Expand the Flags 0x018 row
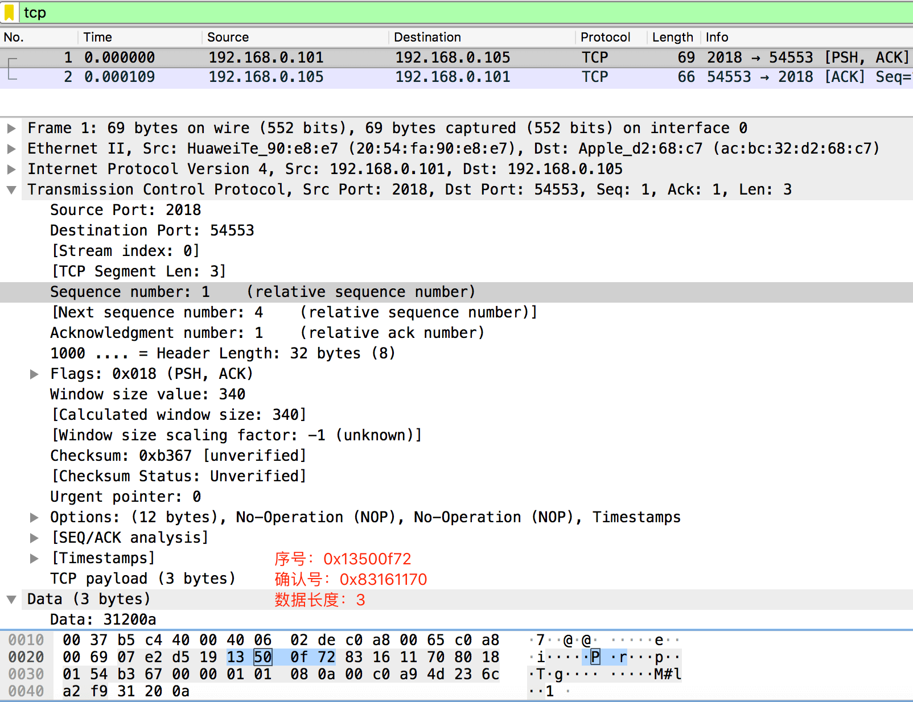Viewport: 913px width, 702px height. coord(34,374)
